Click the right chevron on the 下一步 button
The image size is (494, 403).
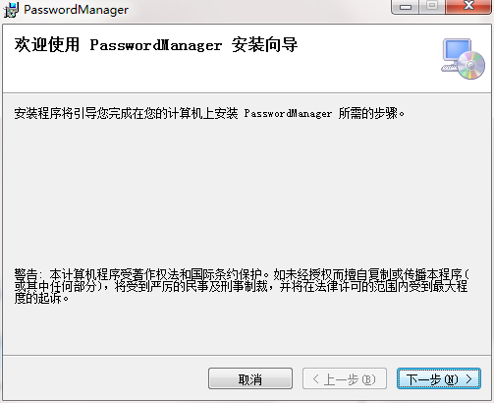tap(469, 379)
